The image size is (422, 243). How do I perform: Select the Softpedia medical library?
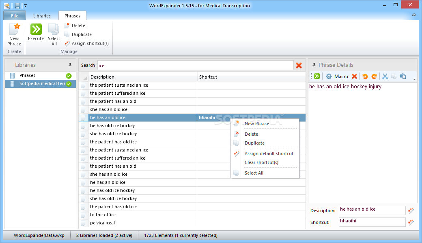click(x=40, y=84)
